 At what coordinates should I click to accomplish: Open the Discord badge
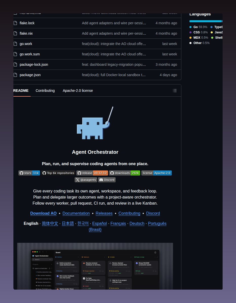[107, 180]
